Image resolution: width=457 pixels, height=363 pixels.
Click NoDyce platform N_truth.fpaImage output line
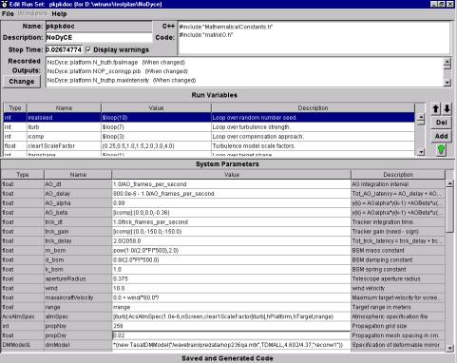pos(116,63)
